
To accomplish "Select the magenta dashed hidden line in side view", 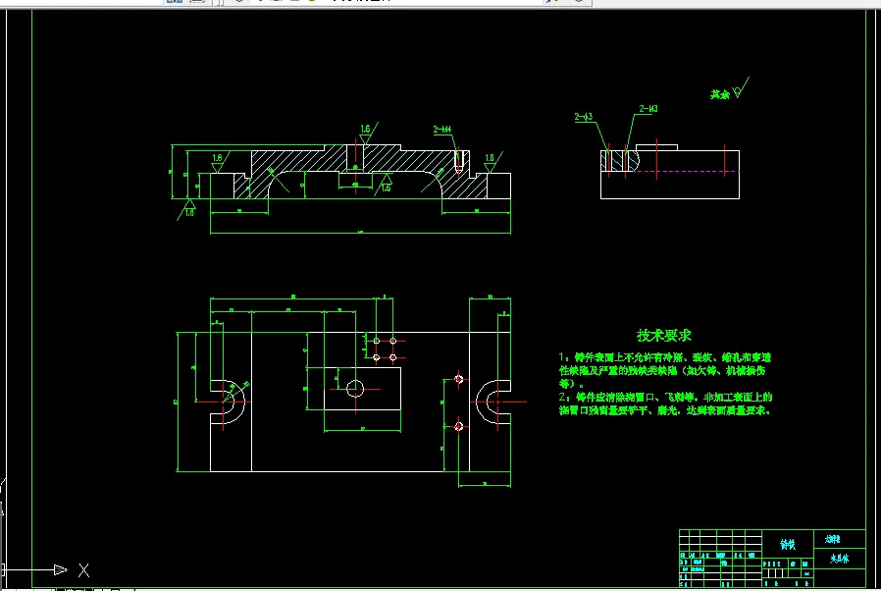I will click(685, 172).
